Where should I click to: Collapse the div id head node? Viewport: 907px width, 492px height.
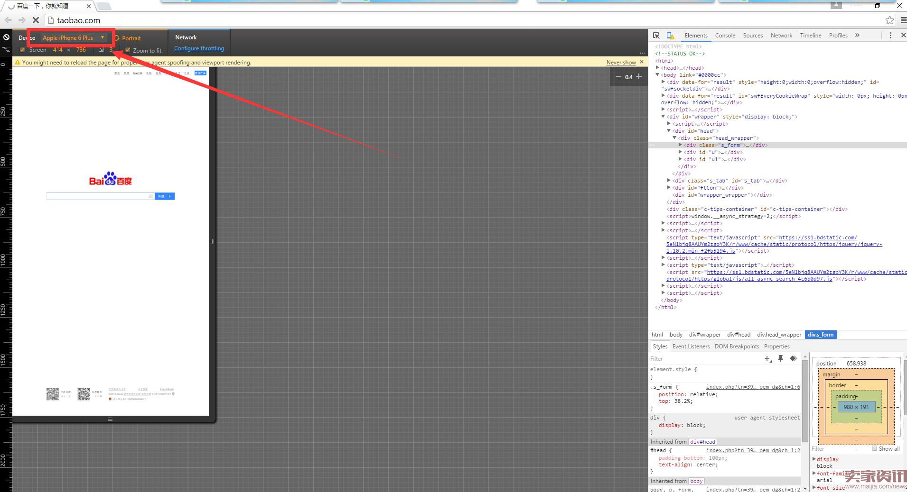point(669,131)
